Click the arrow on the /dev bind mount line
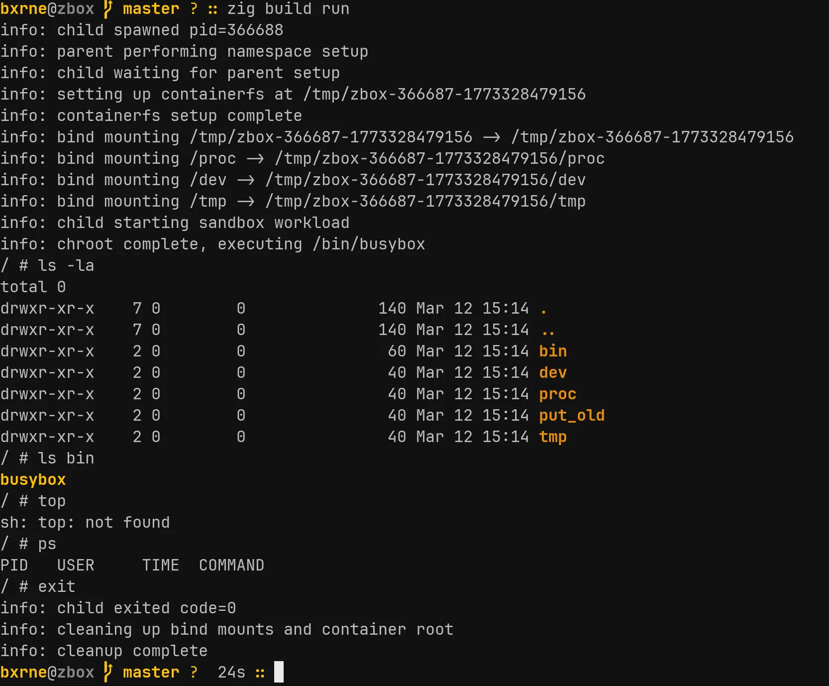Viewport: 829px width, 686px height. click(246, 180)
